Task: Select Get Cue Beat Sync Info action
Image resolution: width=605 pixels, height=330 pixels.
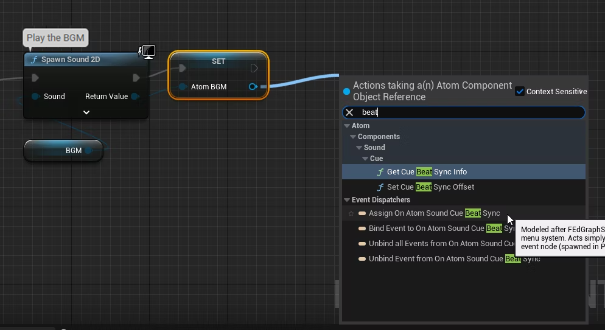Action: tap(427, 172)
